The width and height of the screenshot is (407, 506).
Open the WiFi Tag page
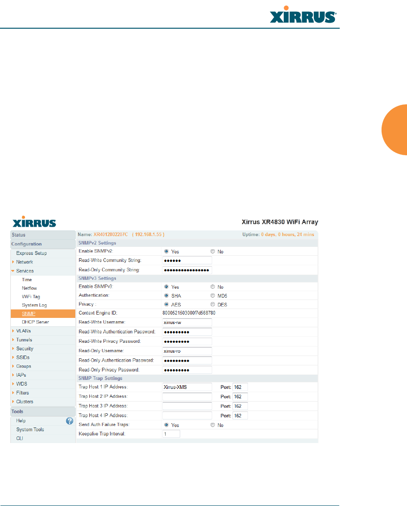pyautogui.click(x=31, y=297)
